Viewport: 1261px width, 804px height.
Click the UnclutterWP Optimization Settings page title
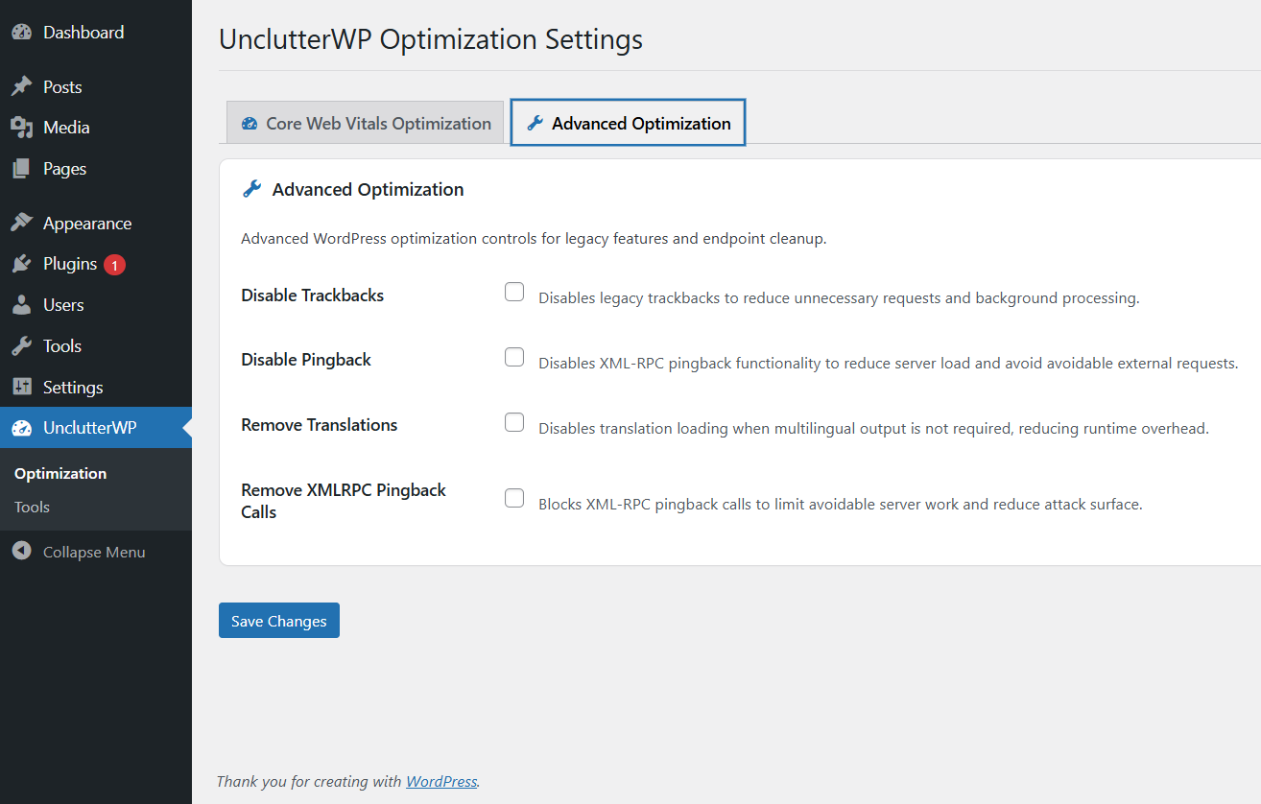(431, 39)
